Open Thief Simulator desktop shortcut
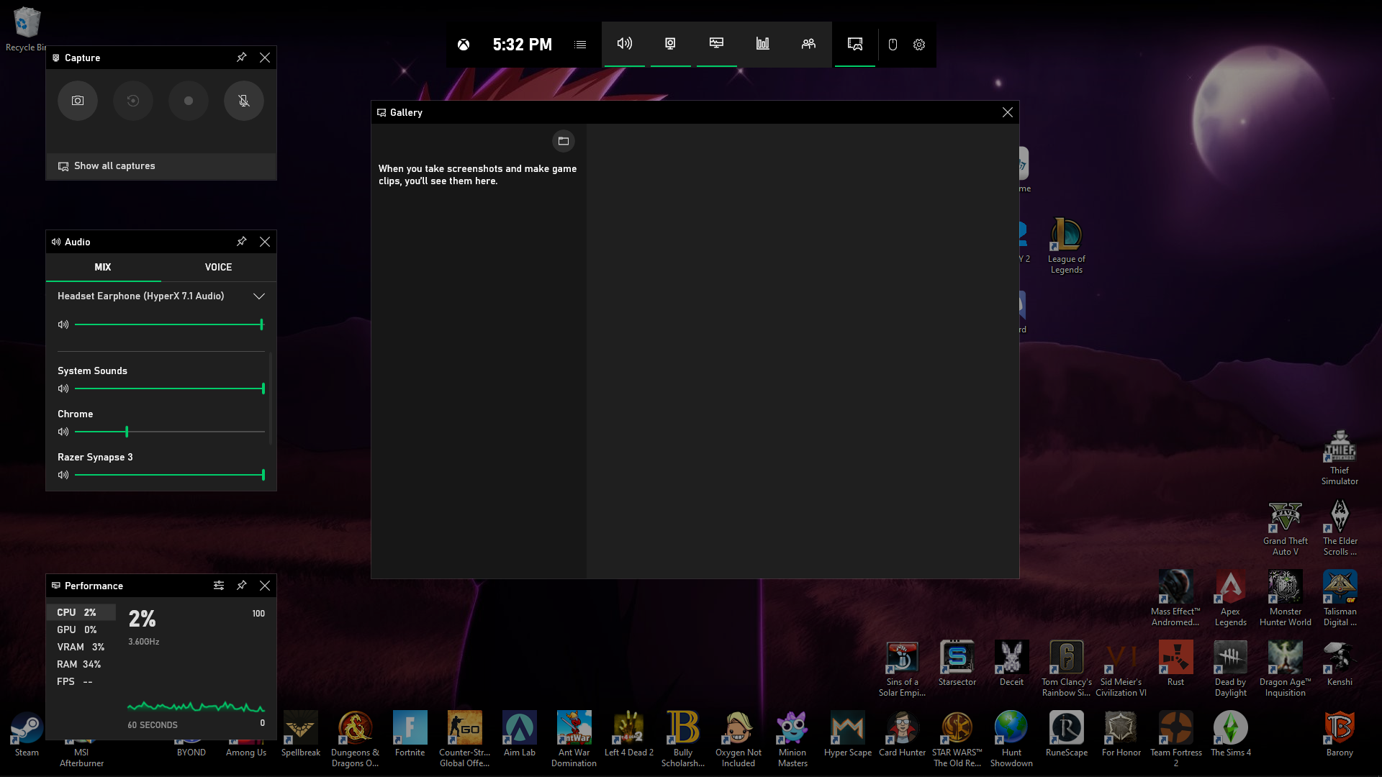Screen dimensions: 1382x777 click(x=1340, y=458)
